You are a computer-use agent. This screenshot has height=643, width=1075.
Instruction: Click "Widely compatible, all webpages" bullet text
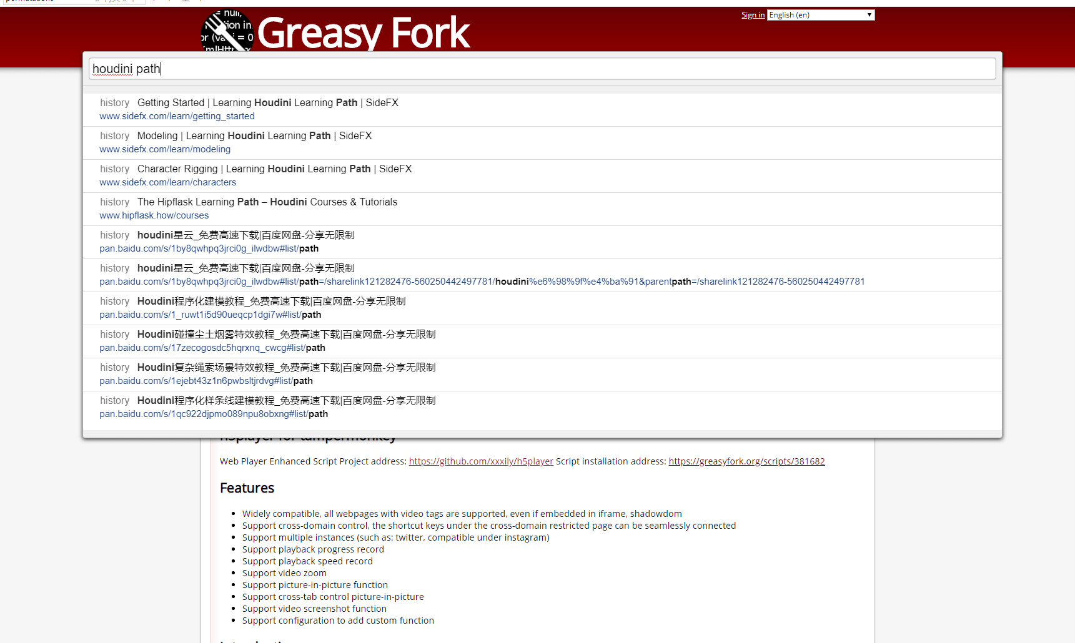pos(462,514)
